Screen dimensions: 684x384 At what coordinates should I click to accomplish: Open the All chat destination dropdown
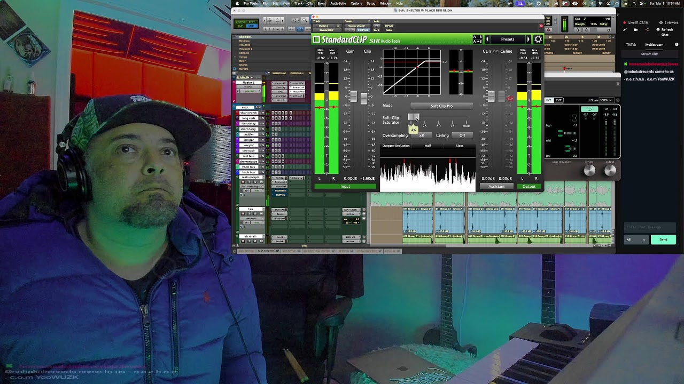[636, 239]
